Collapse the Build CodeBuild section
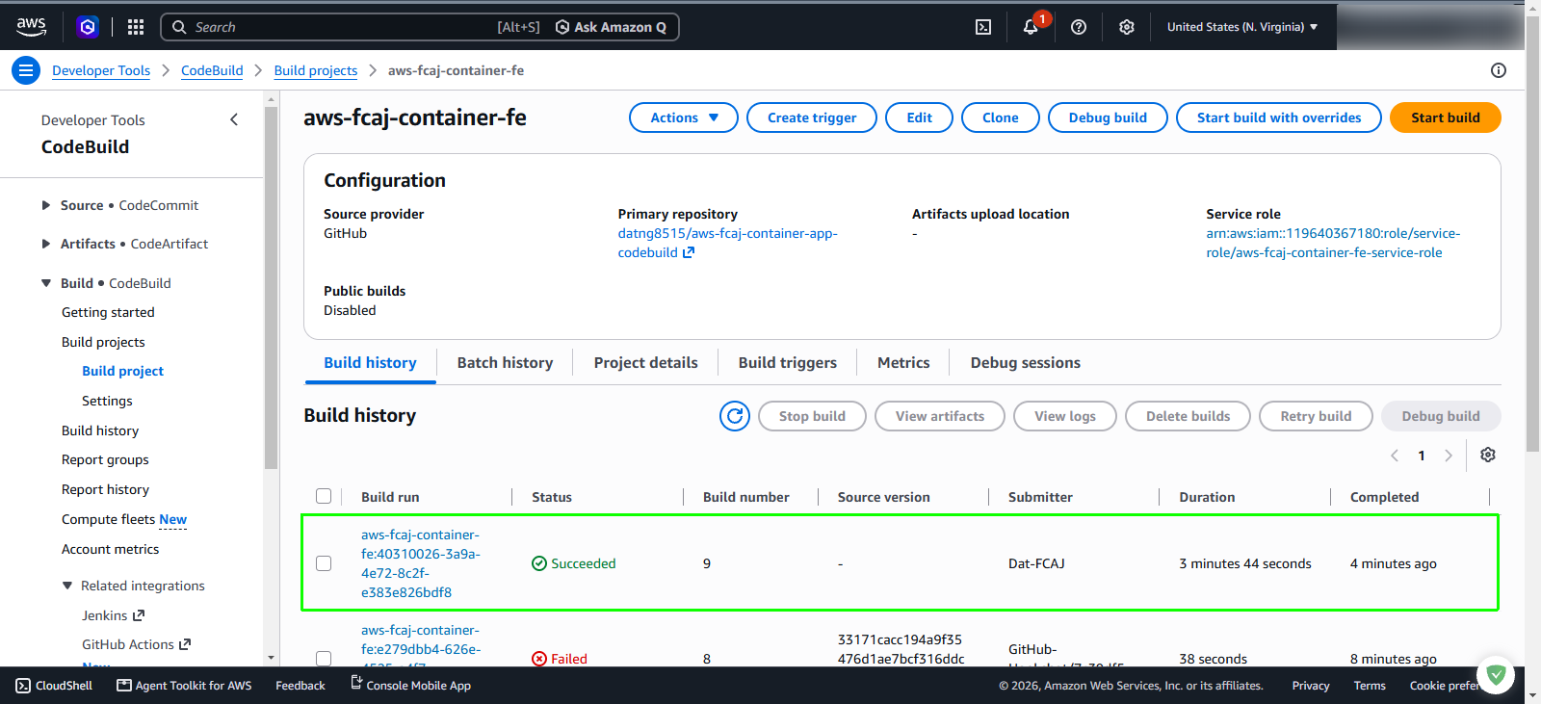Image resolution: width=1541 pixels, height=704 pixels. (45, 283)
